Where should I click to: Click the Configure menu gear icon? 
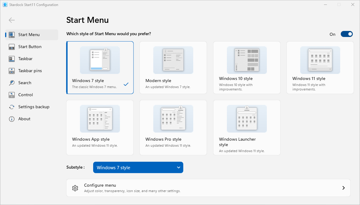pyautogui.click(x=75, y=188)
